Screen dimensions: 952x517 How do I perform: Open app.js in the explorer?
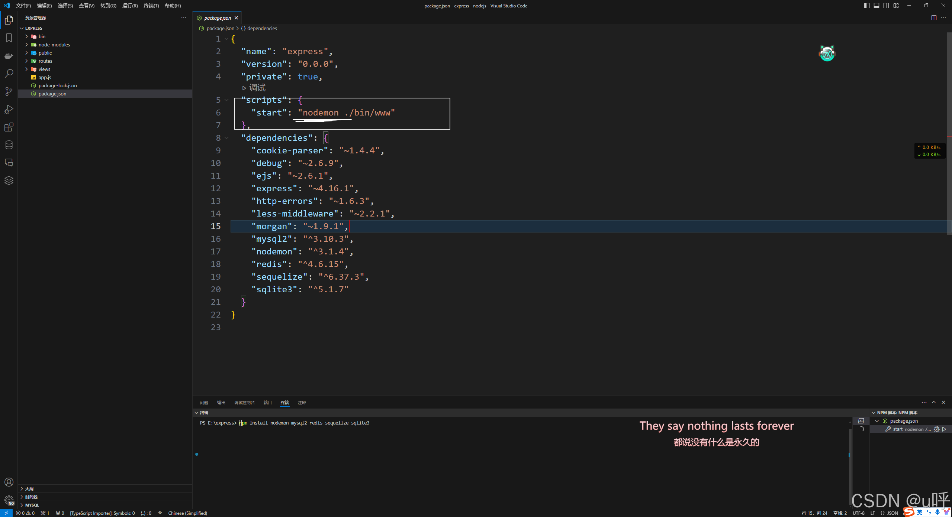pos(45,77)
